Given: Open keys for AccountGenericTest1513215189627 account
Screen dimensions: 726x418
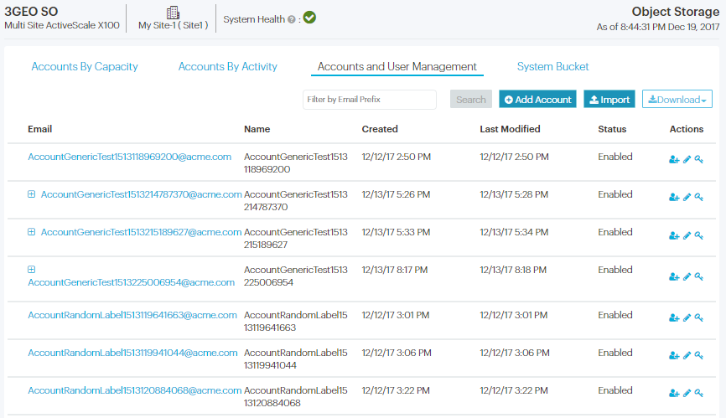Looking at the screenshot, I should tap(699, 236).
